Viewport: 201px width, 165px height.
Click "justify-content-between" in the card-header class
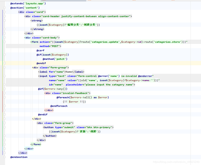(79, 16)
